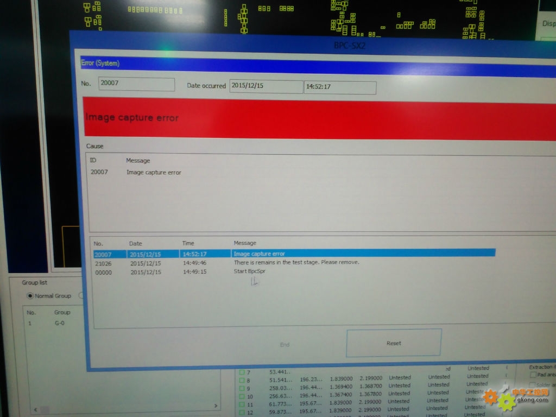Viewport: 556px width, 417px height.
Task: Tick the checkbox for row 10
Action: (x=242, y=396)
